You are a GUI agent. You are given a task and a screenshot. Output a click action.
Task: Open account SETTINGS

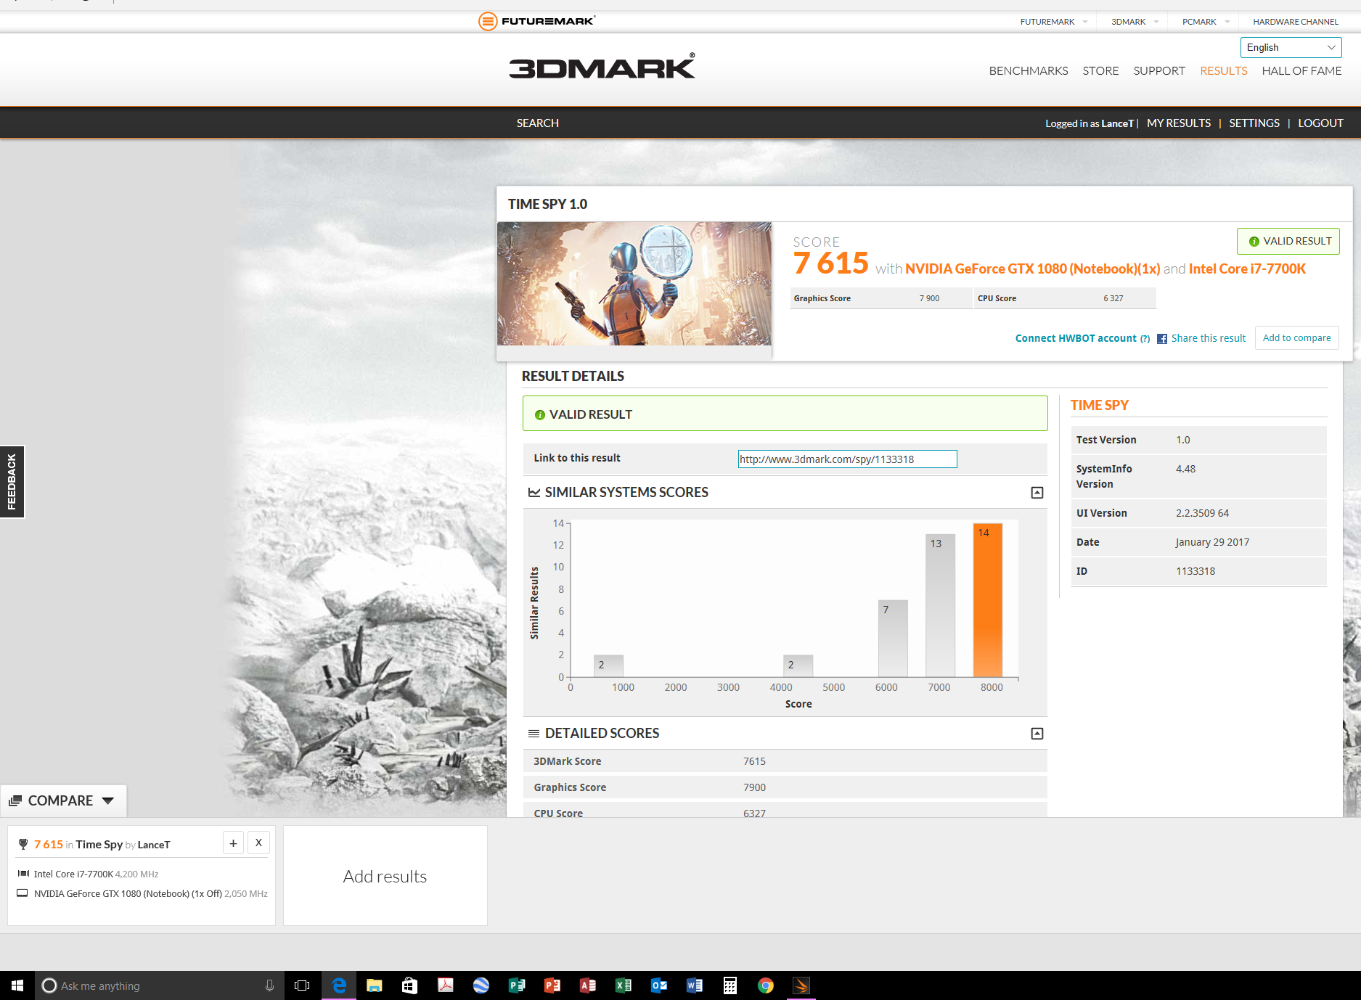click(1254, 123)
